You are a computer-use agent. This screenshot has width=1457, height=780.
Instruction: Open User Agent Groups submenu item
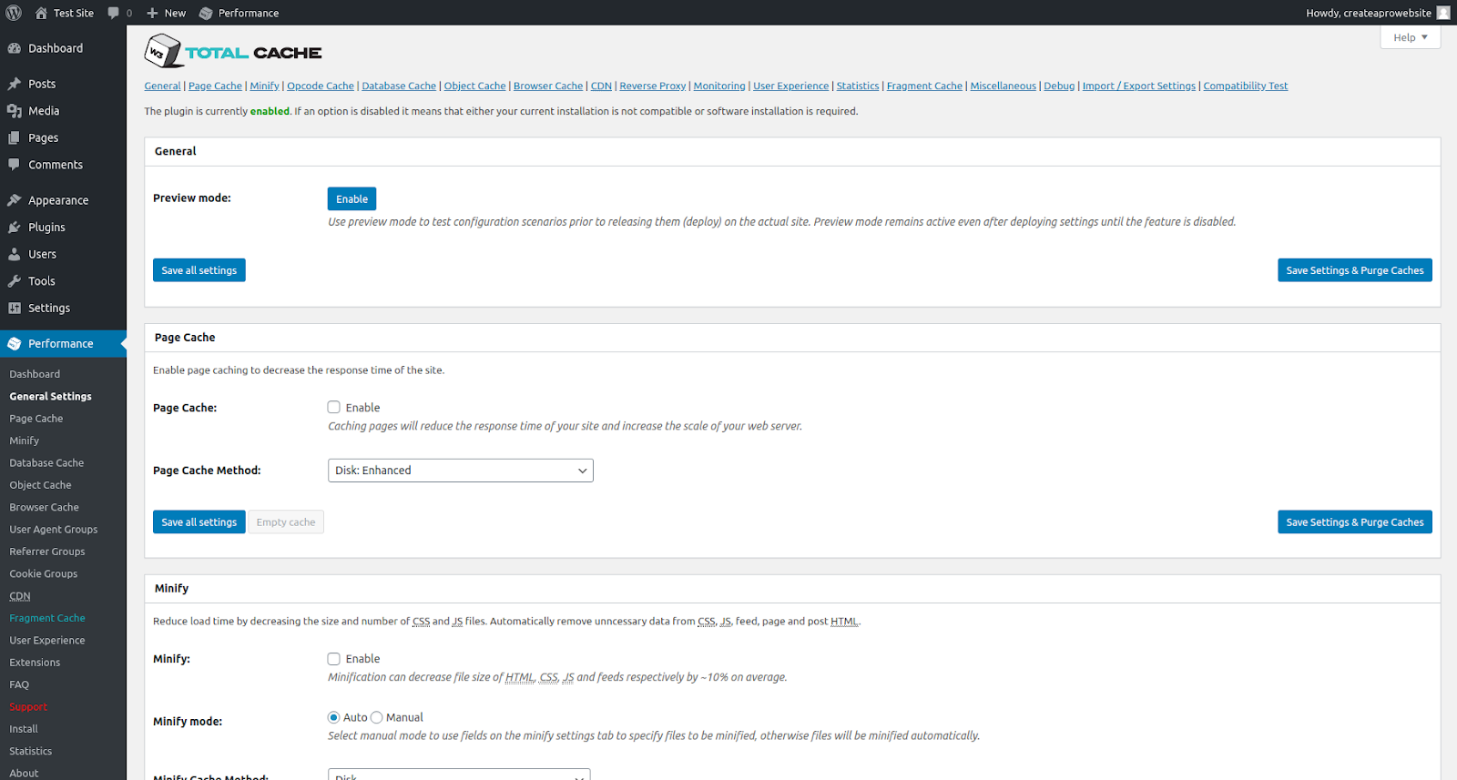coord(54,530)
